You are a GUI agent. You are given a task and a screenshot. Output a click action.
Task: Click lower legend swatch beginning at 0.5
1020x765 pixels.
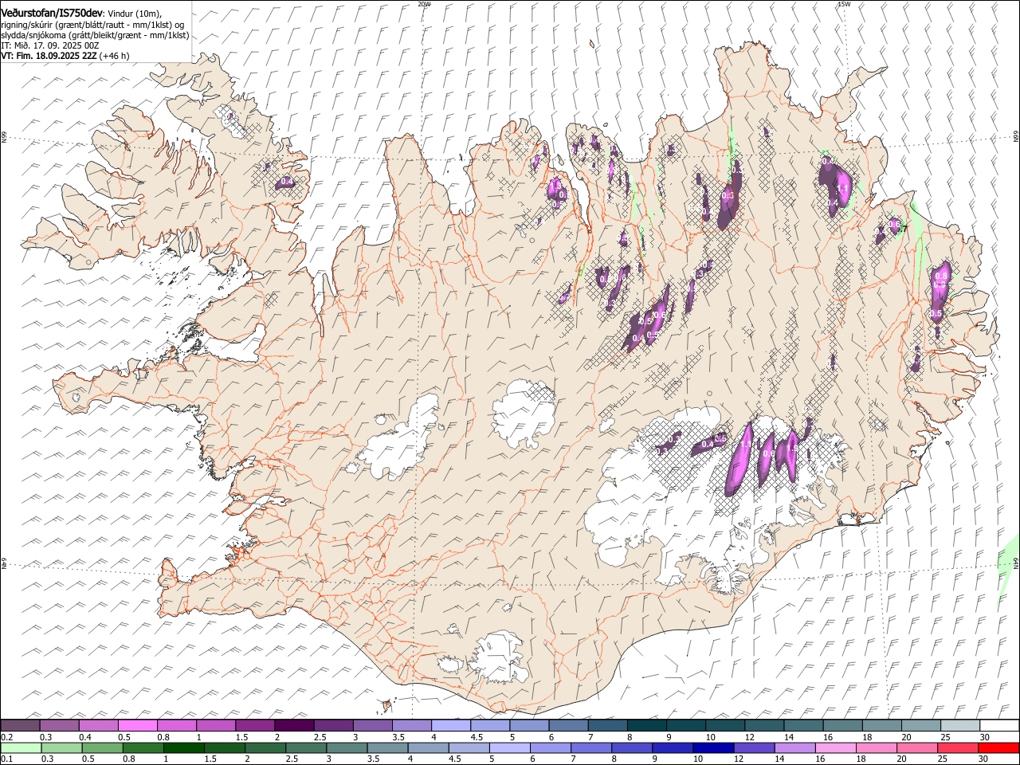(x=102, y=747)
